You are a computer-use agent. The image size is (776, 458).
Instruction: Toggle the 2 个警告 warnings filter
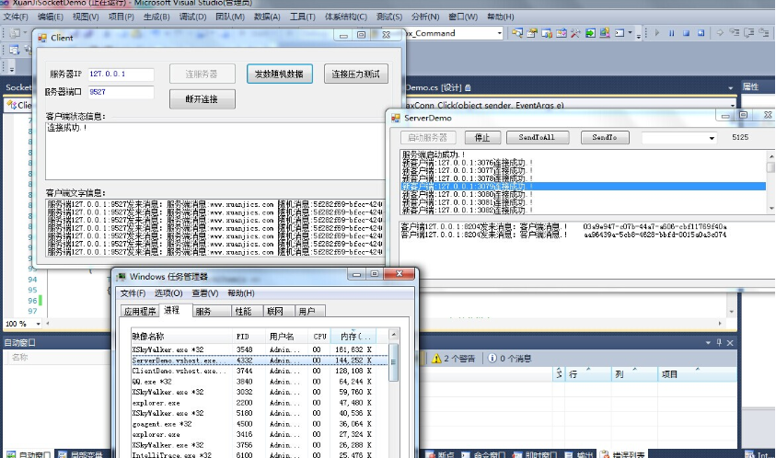coord(453,358)
